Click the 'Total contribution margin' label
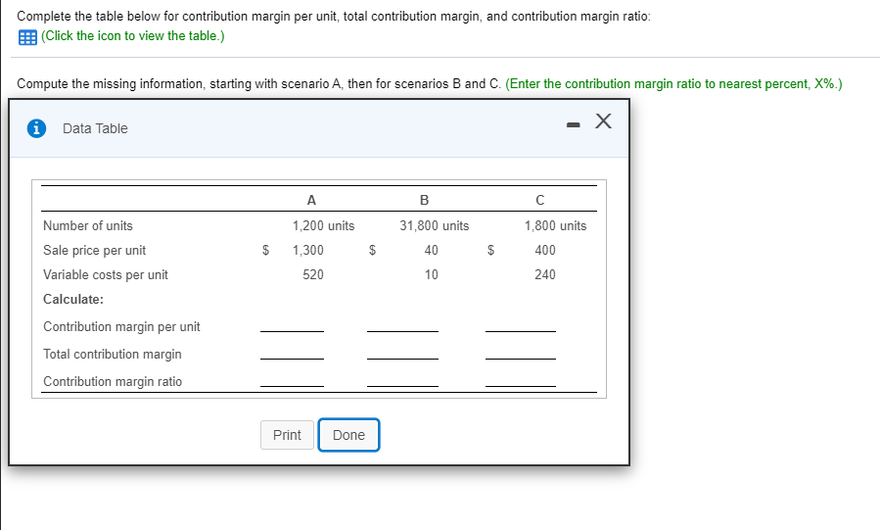 (x=113, y=355)
